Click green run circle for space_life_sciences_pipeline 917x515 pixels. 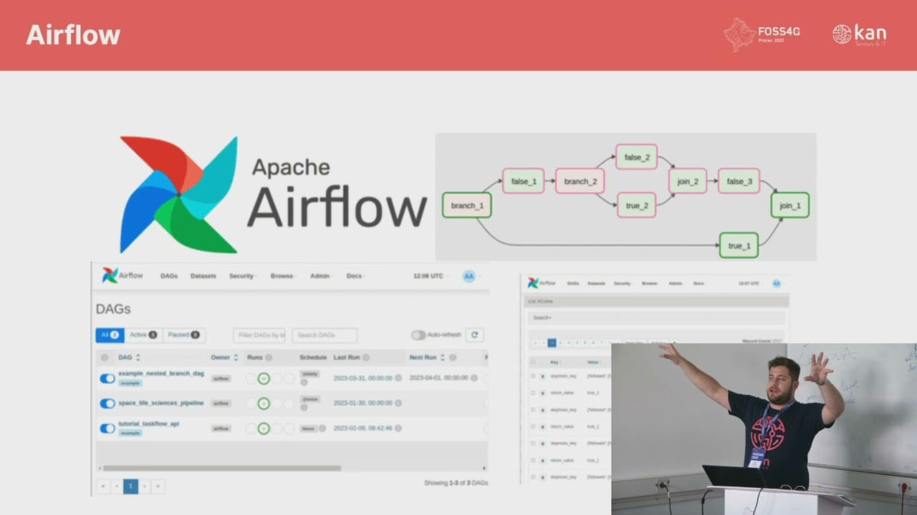pyautogui.click(x=264, y=403)
